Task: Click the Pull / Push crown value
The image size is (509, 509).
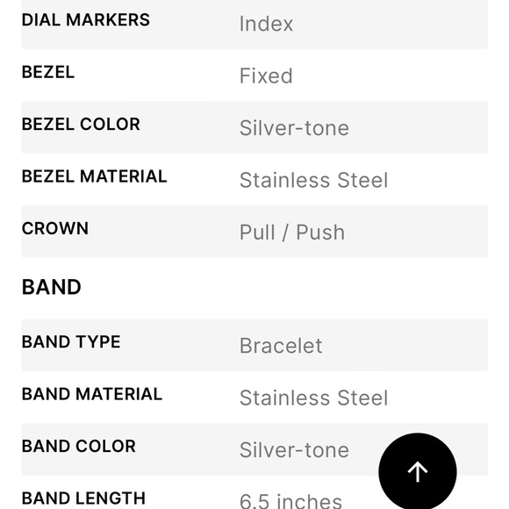Action: pos(292,233)
